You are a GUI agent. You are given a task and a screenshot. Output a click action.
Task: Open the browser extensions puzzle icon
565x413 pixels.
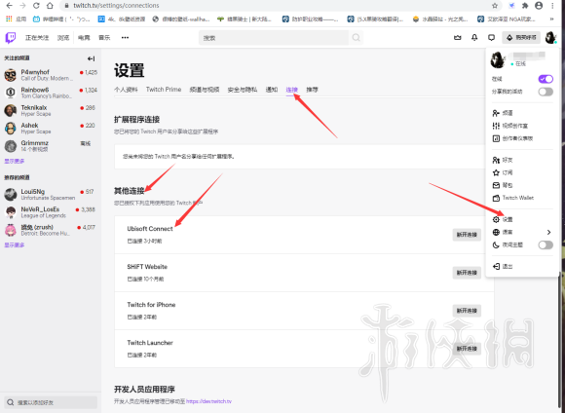(x=525, y=6)
